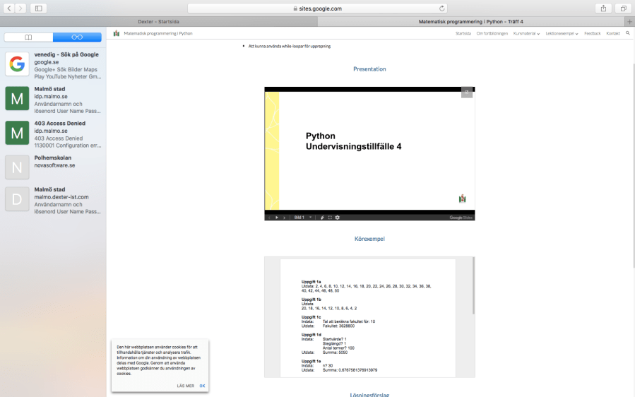Open new Safari tab with plus
635x397 pixels.
pyautogui.click(x=629, y=21)
